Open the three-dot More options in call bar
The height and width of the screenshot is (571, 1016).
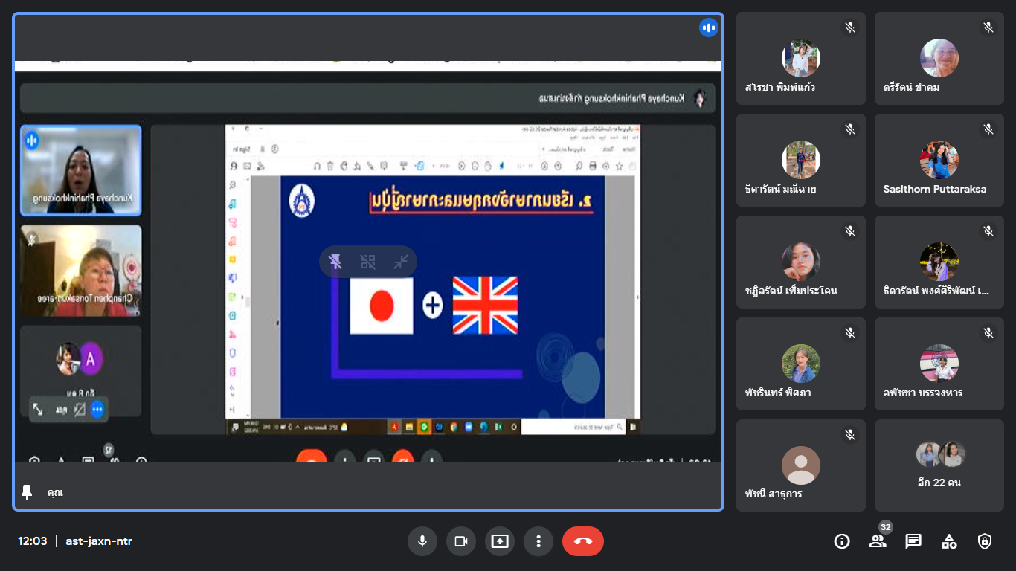(x=538, y=541)
